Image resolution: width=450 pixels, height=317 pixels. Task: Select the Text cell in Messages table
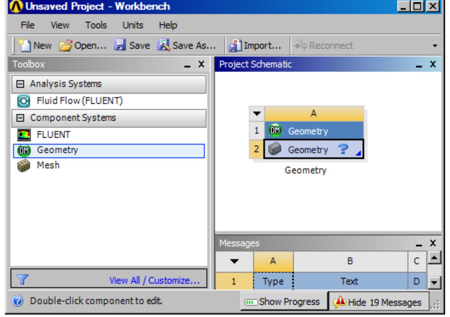point(350,281)
